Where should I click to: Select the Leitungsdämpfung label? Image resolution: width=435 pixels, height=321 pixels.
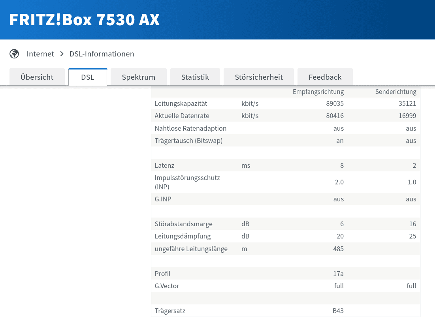(183, 236)
